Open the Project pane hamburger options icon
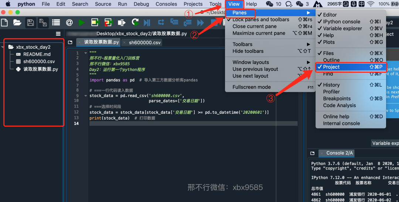 (58, 34)
